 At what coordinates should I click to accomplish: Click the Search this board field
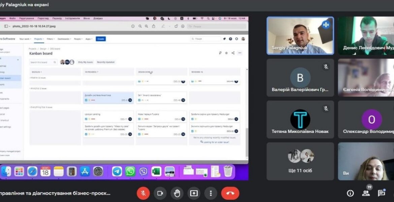[x=43, y=62]
